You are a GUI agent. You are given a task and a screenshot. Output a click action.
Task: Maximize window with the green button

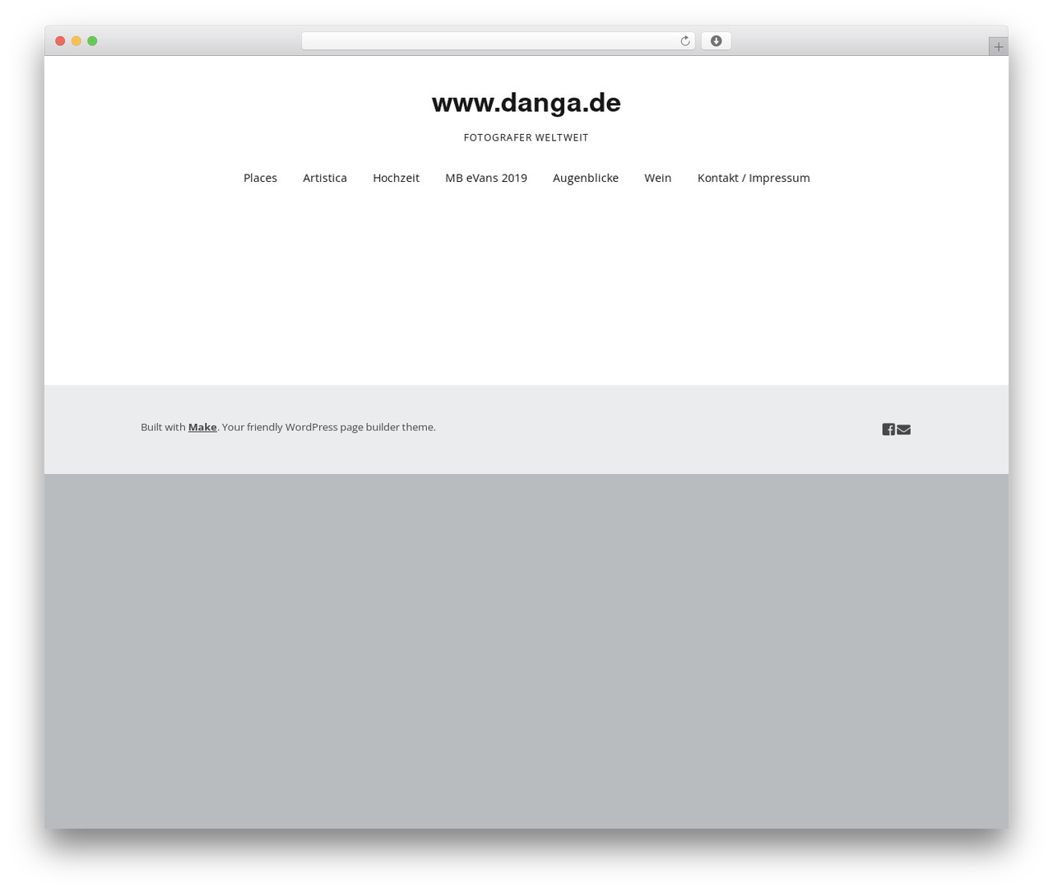coord(92,41)
